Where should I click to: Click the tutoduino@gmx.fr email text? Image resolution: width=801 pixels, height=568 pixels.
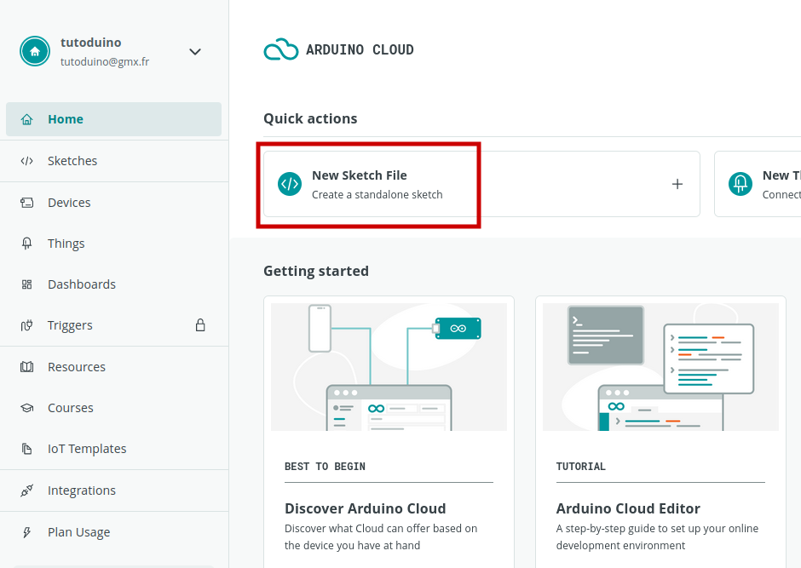(105, 62)
